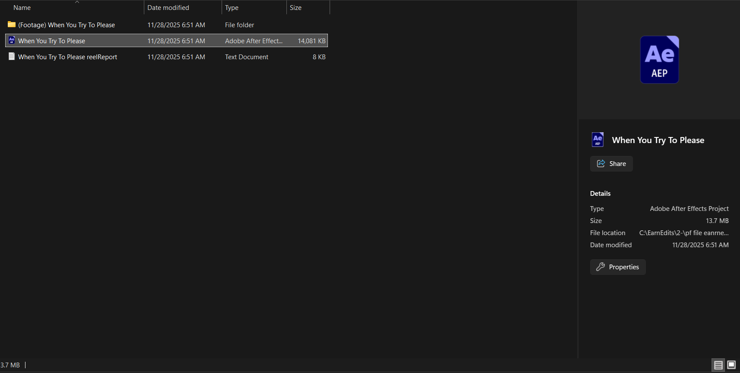The width and height of the screenshot is (740, 373).
Task: Sort by the Date modified column header
Action: (168, 8)
